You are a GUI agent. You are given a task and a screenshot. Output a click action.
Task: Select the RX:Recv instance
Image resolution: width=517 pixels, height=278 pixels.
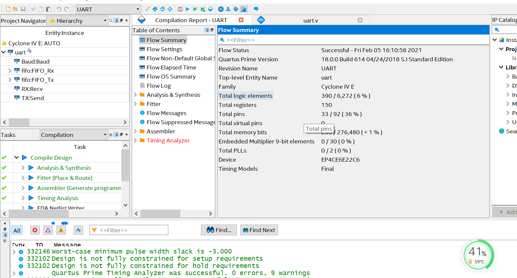[x=32, y=89]
